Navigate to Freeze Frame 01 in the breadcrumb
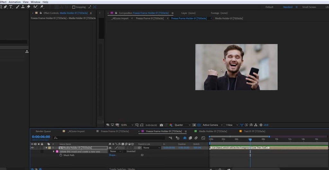Image resolution: width=329 pixels, height=170 pixels. 150,18
